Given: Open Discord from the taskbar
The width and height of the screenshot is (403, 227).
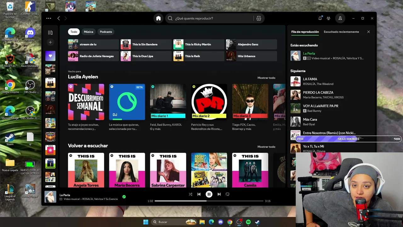Looking at the screenshot, I should 220,222.
